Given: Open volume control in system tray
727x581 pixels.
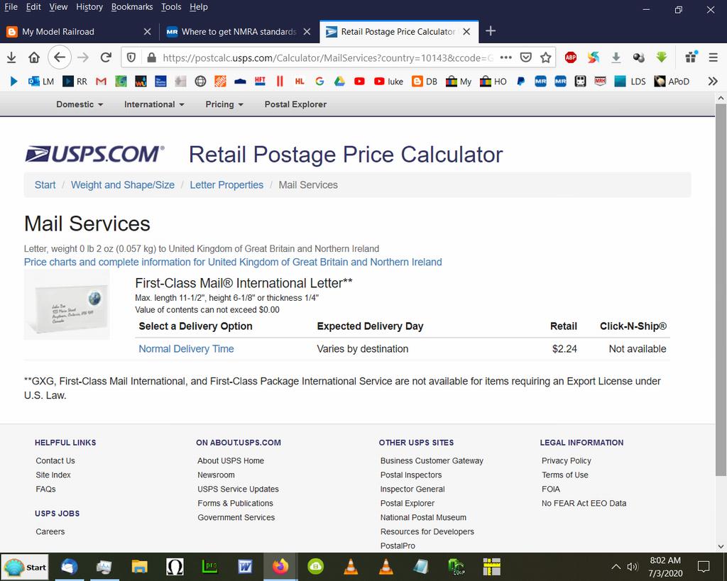Looking at the screenshot, I should 633,567.
